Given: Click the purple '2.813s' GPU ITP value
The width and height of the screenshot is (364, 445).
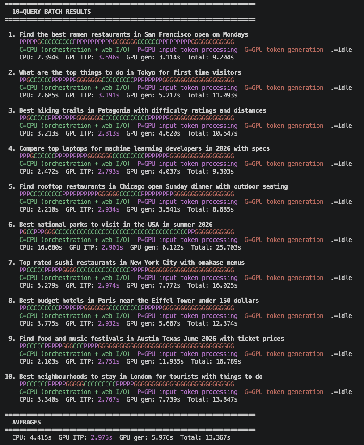Looking at the screenshot, I should pyautogui.click(x=109, y=133).
